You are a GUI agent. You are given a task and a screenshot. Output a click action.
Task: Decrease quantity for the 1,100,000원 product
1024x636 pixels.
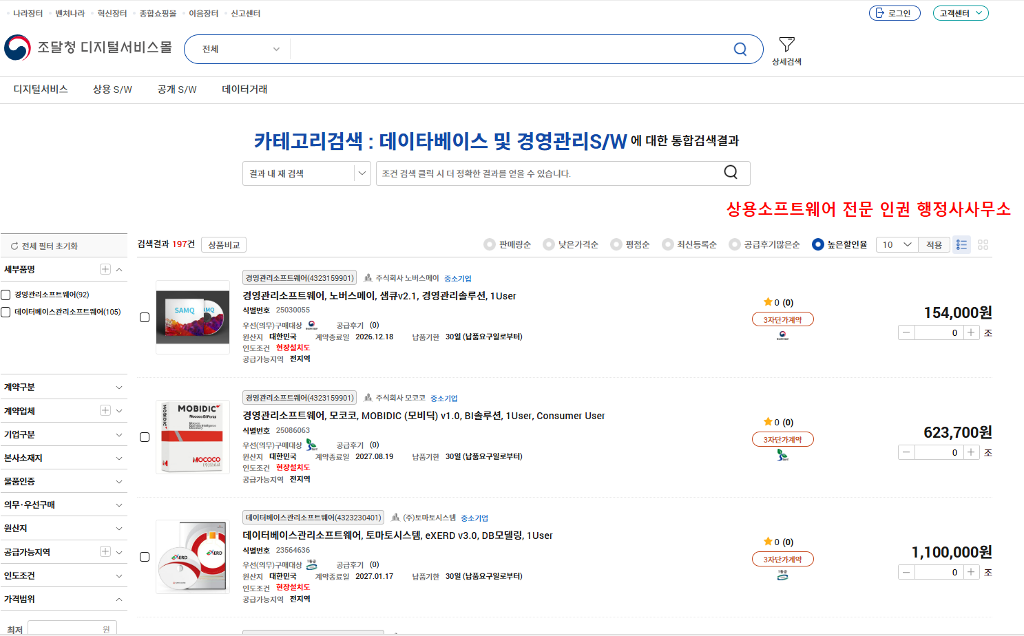tap(906, 572)
